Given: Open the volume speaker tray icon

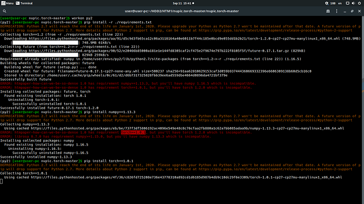Looking at the screenshot, I should (x=353, y=3).
